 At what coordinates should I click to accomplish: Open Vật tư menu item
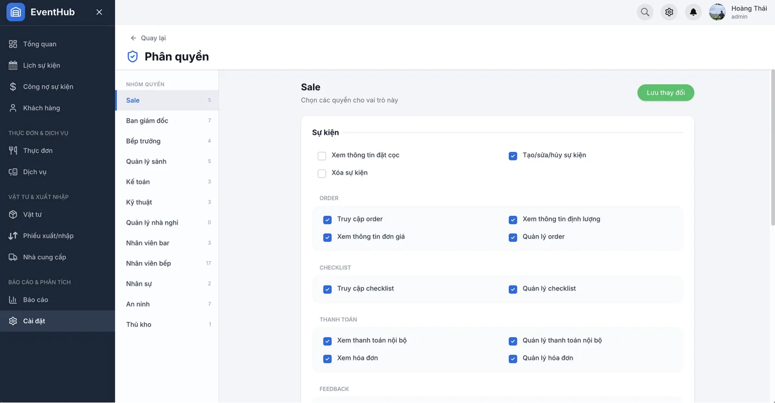pyautogui.click(x=57, y=214)
